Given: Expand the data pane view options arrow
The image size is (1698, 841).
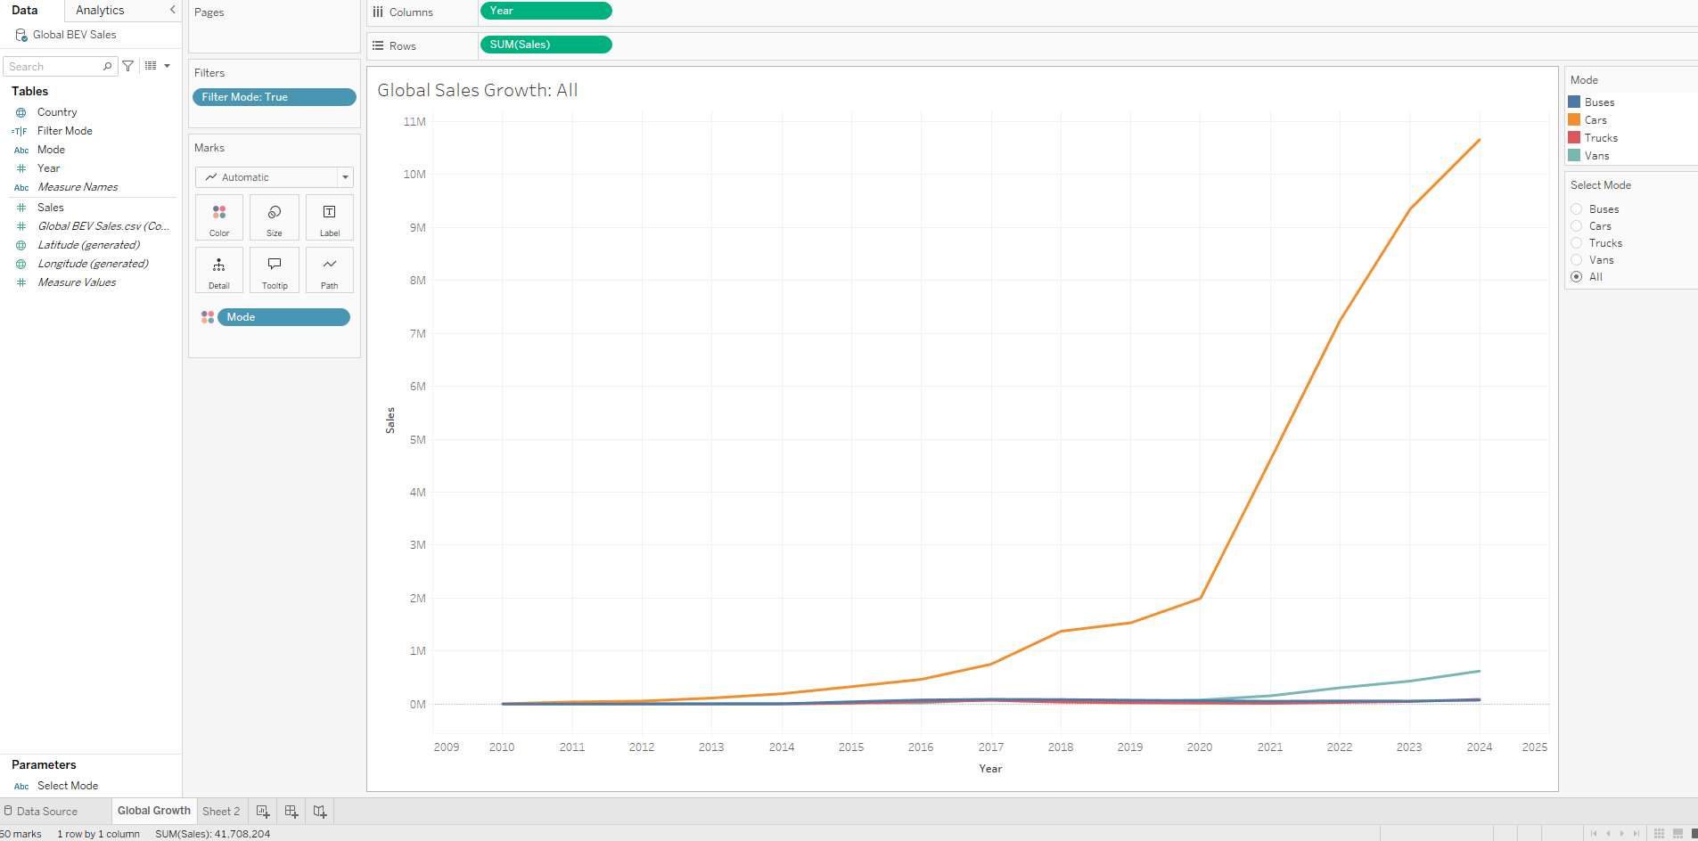Looking at the screenshot, I should click(167, 66).
